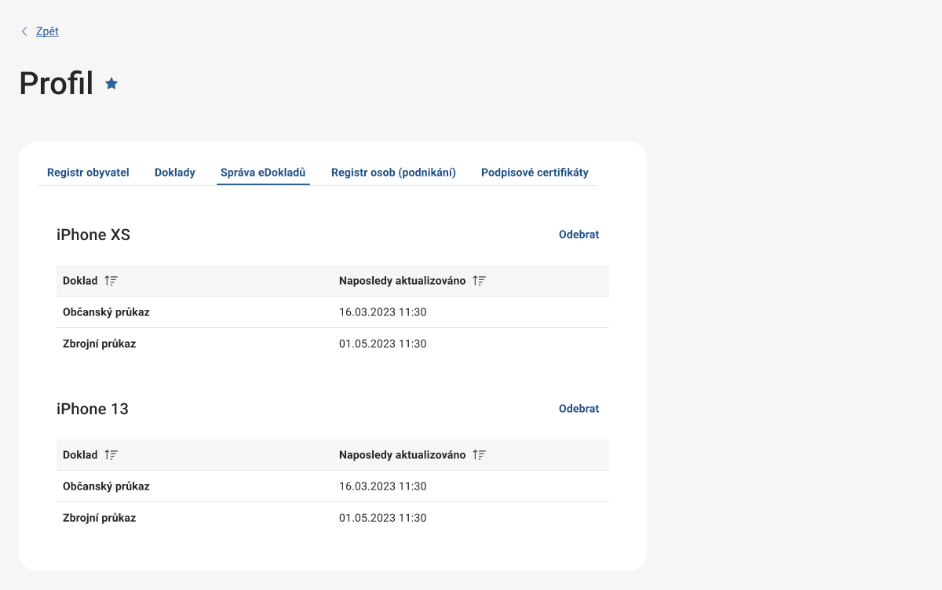Go to Registr osob (podnikání) tab
The width and height of the screenshot is (942, 590).
pyautogui.click(x=393, y=173)
